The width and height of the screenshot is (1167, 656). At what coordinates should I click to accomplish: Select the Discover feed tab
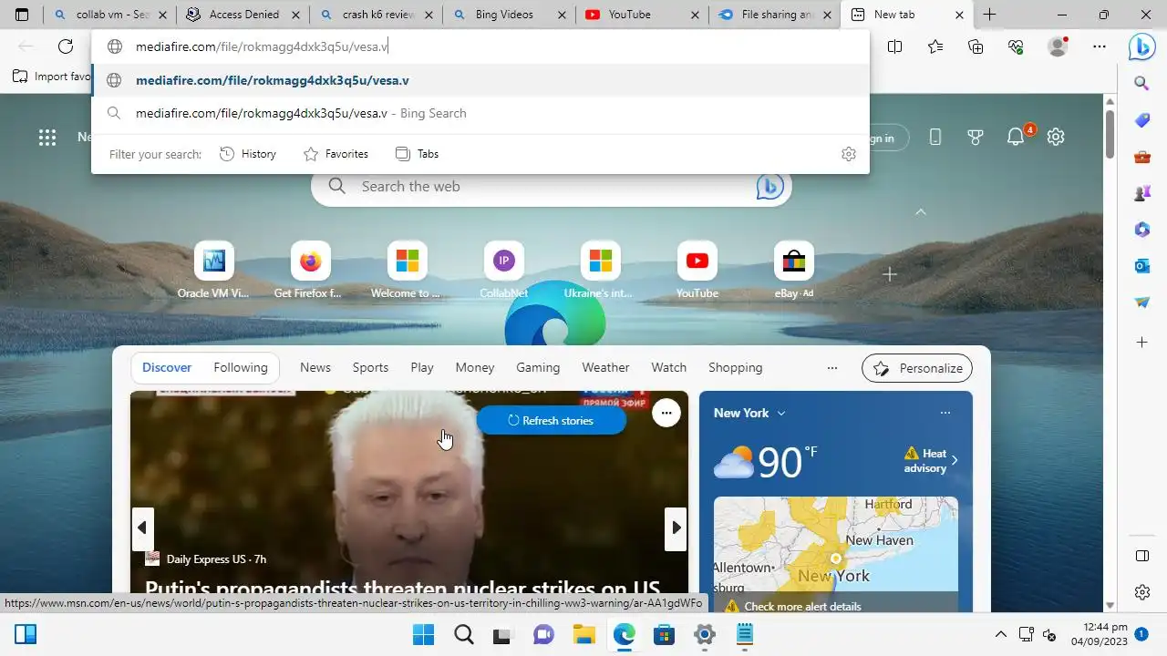click(167, 368)
